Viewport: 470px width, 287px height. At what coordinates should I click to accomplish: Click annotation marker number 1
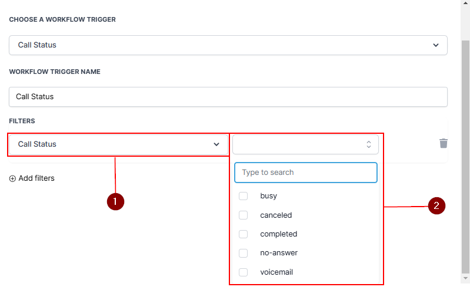pos(115,201)
